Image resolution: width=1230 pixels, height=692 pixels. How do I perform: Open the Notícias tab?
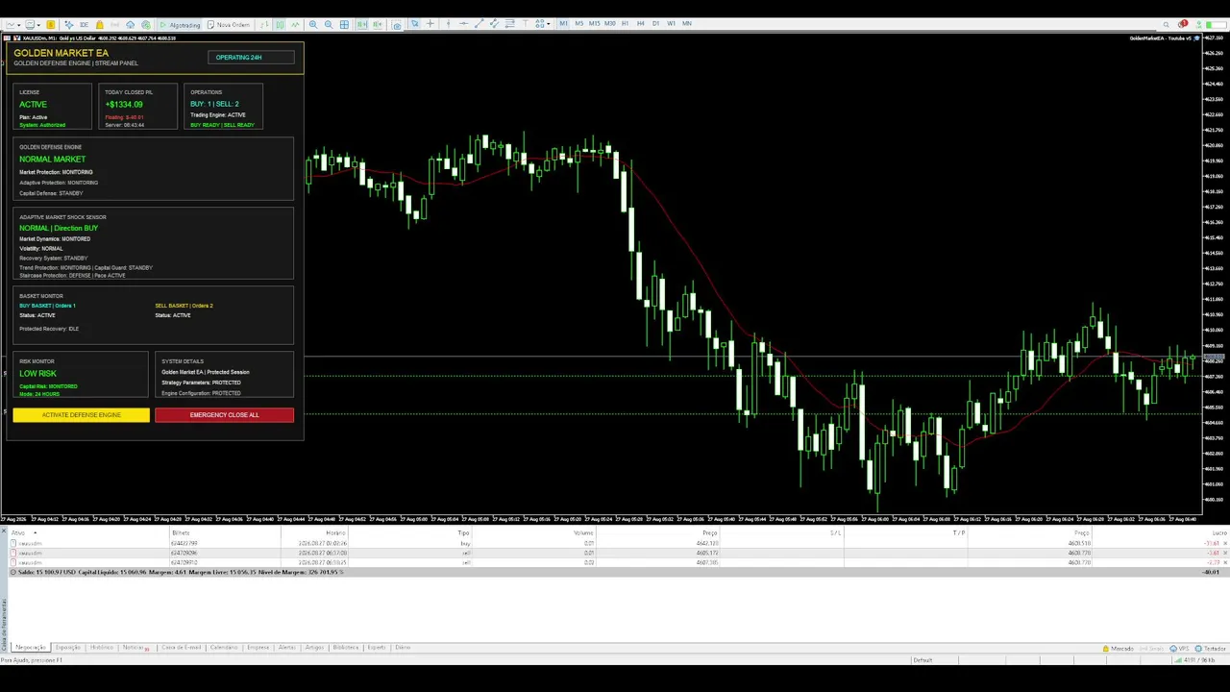tap(135, 648)
